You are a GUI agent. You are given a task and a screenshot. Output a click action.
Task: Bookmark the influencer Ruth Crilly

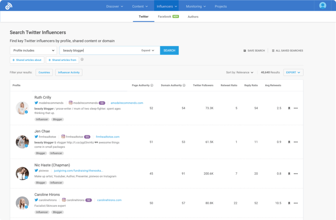(289, 108)
